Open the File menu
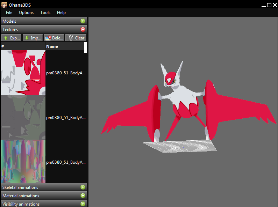 [x=9, y=13]
